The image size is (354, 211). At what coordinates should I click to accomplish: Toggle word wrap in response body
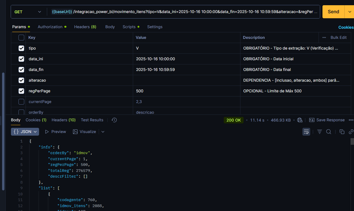[306, 132]
